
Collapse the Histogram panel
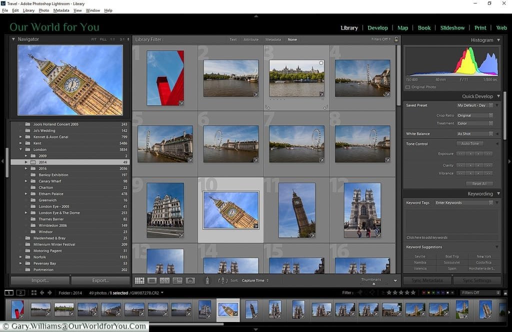pos(498,40)
